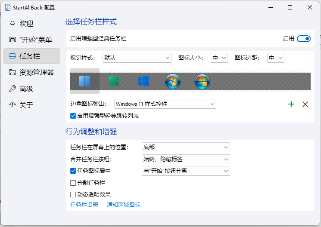Expand the 与"开始"按钮分离 dropdown
This screenshot has width=321, height=227.
tap(186, 171)
